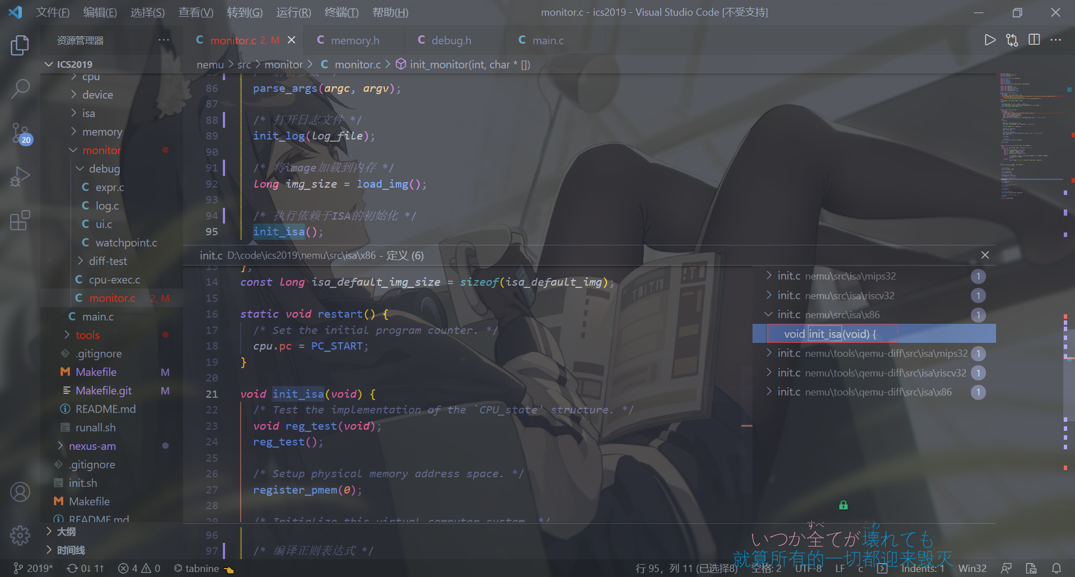This screenshot has width=1075, height=577.
Task: Expand the nexus-am folder
Action: [112, 446]
